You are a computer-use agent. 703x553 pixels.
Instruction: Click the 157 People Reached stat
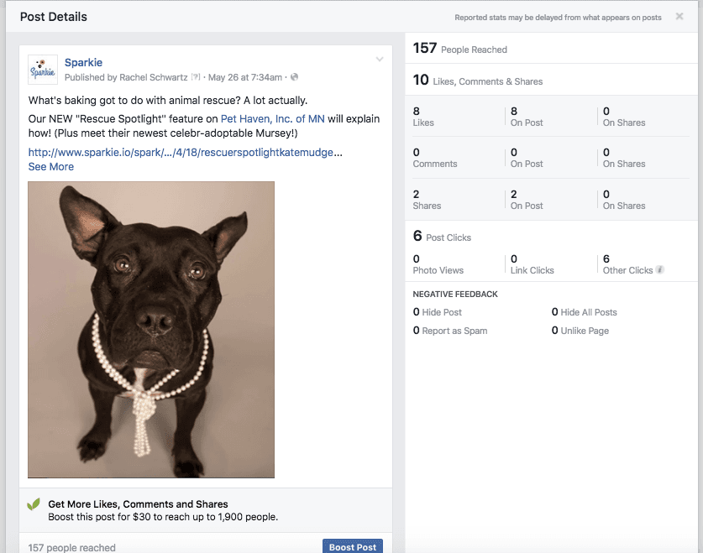[459, 49]
